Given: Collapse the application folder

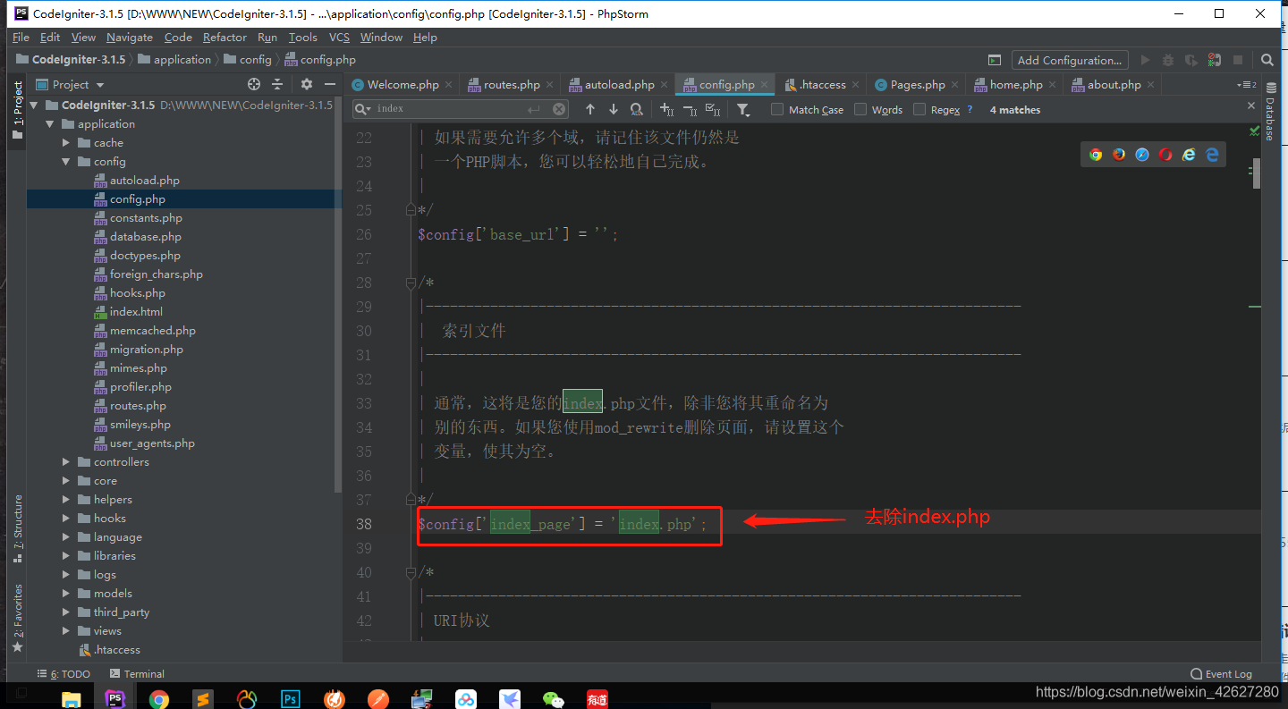Looking at the screenshot, I should [49, 124].
